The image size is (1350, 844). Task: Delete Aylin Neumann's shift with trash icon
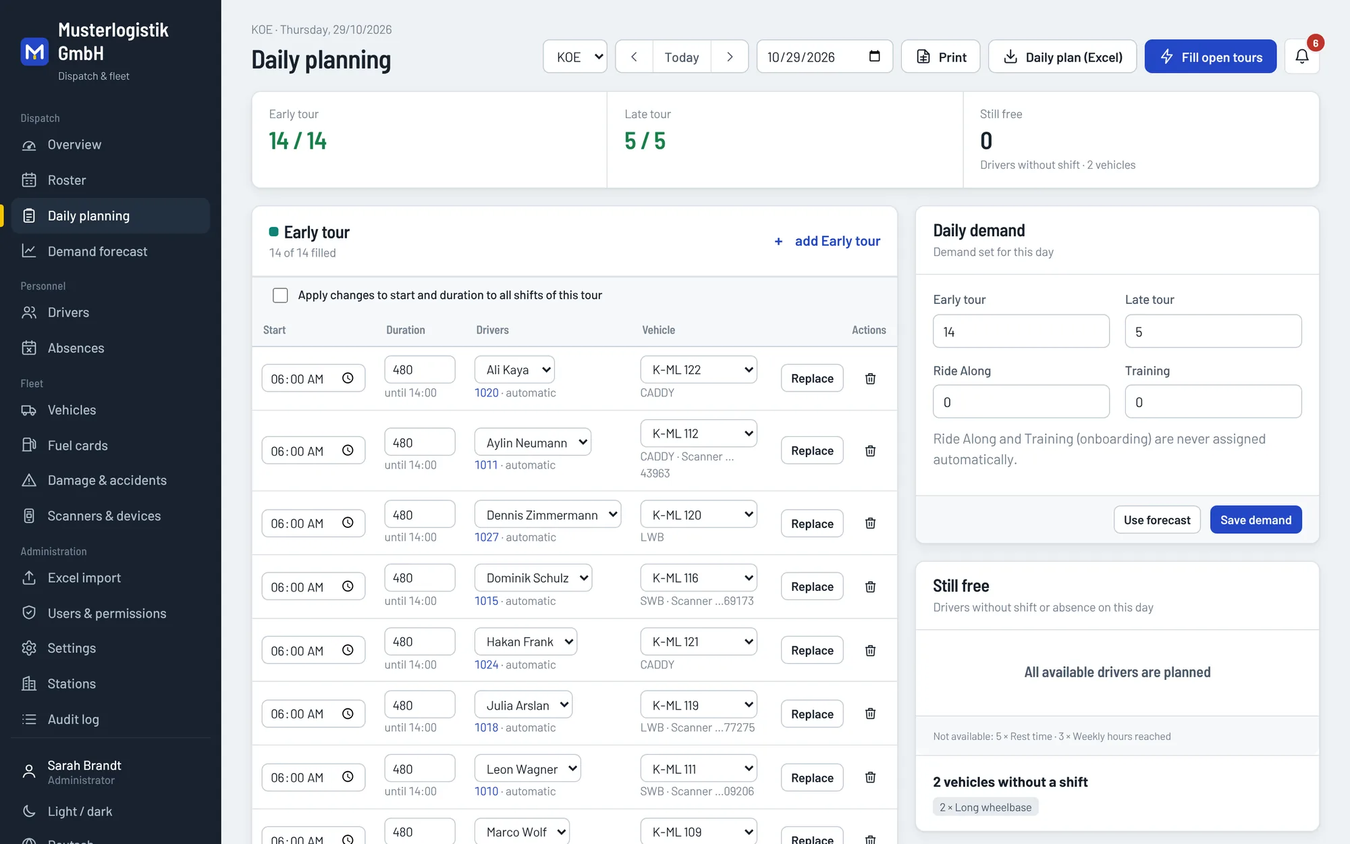pos(870,450)
